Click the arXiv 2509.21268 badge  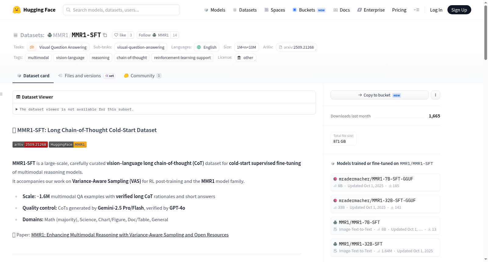pos(30,145)
